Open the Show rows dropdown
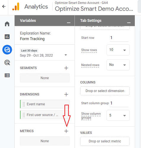 pos(118,50)
